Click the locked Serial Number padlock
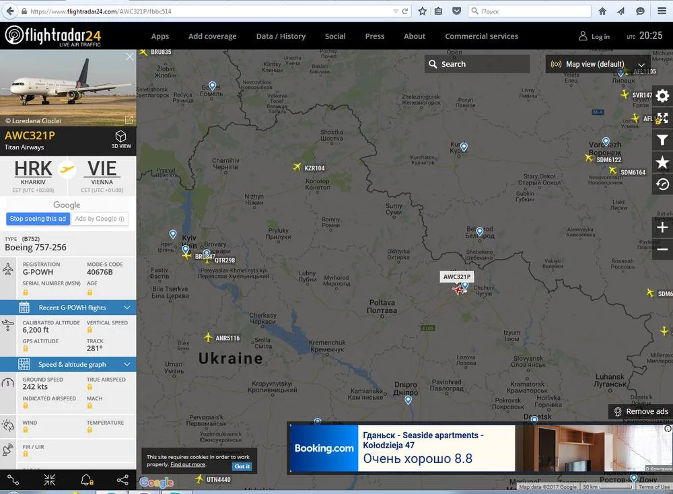The width and height of the screenshot is (673, 494). [26, 292]
